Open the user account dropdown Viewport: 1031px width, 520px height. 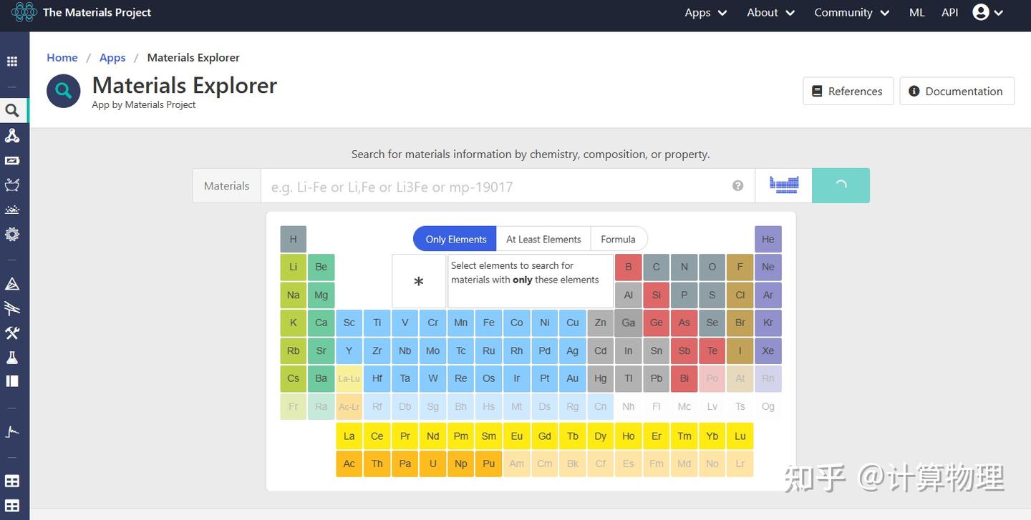[x=987, y=13]
